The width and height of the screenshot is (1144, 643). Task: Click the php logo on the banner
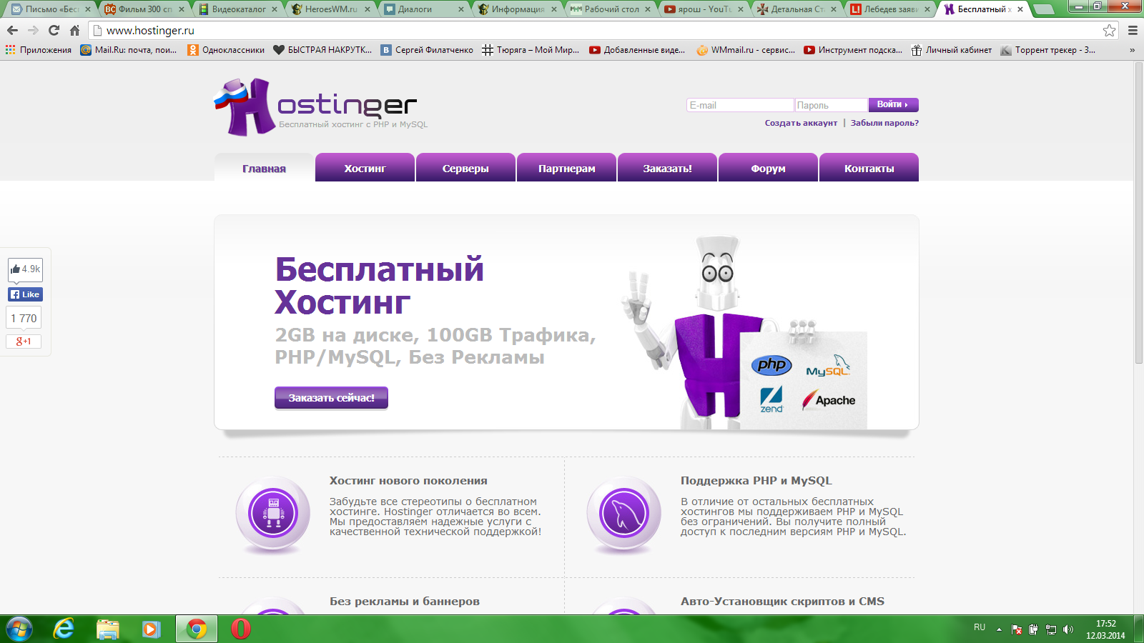click(771, 365)
